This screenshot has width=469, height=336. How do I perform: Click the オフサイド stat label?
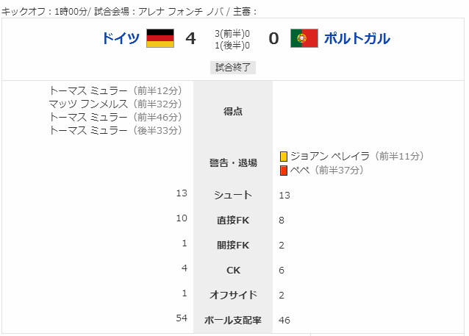(233, 295)
